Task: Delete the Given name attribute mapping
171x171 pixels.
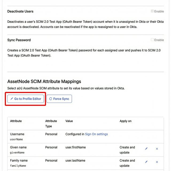Action: click(x=157, y=149)
